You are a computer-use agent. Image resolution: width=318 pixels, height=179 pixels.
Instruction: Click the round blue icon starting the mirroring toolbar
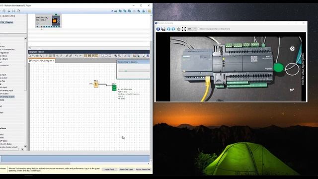coord(158,29)
